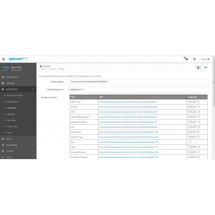Click the DoaQa breadcrumb link
The height and width of the screenshot is (215, 215).
[x=61, y=69]
